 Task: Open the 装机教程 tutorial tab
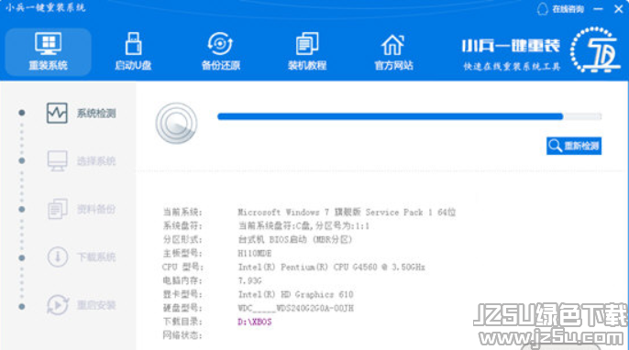307,51
